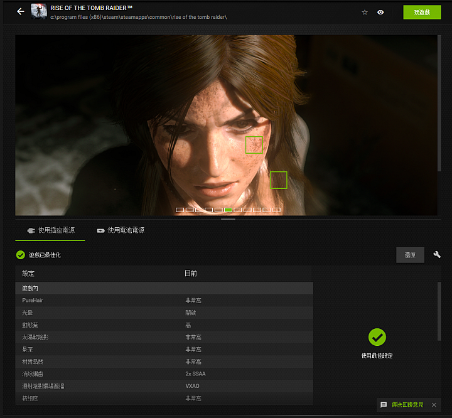Click the 設定 column header
Viewport: 452px width, 418px height.
[28, 273]
